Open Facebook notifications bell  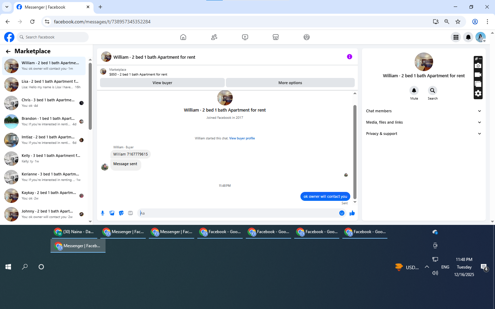tap(468, 37)
